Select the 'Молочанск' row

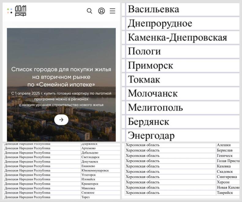(183, 94)
